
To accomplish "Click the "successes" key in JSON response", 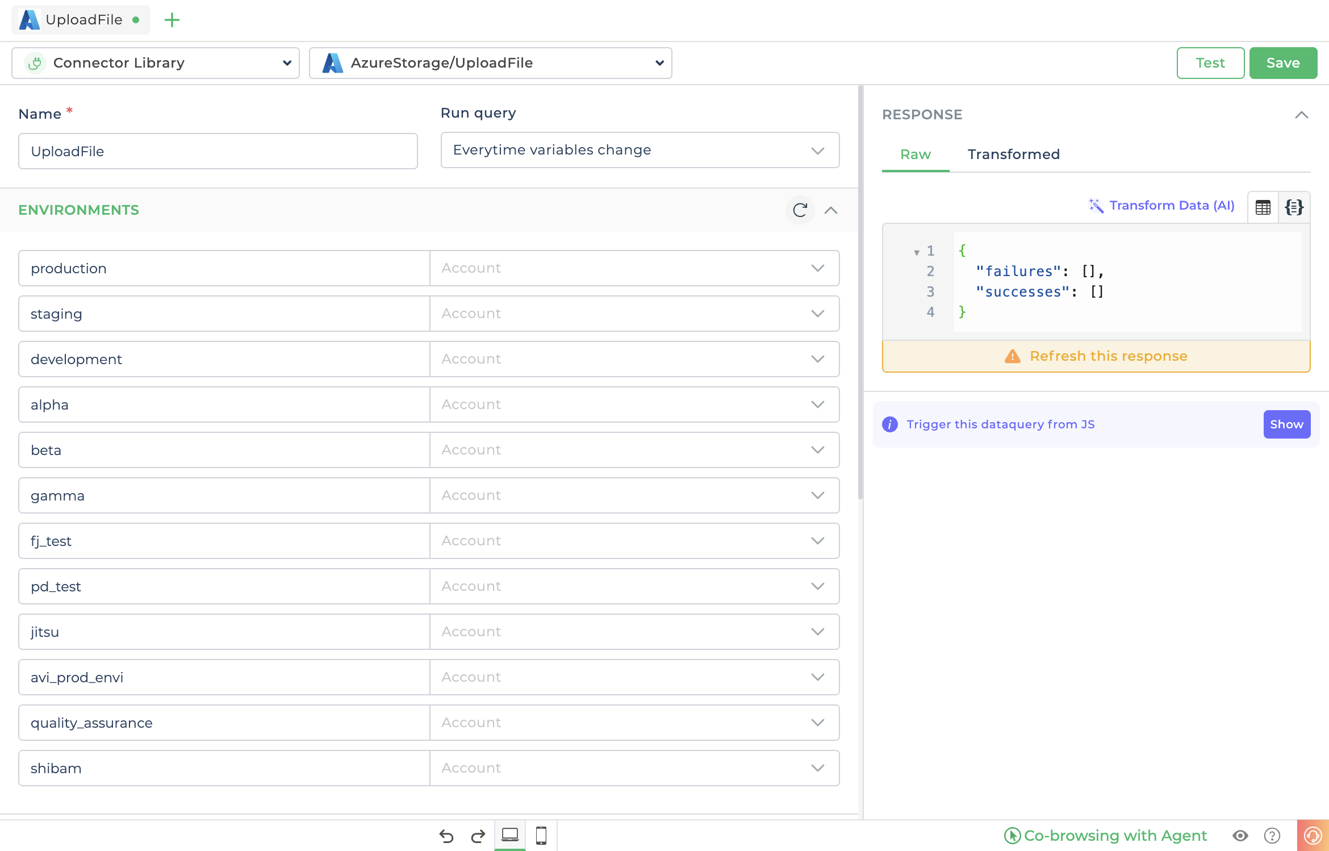I will (1022, 292).
